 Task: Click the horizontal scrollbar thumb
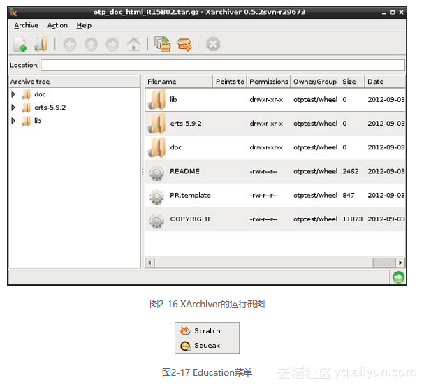[x=384, y=263]
